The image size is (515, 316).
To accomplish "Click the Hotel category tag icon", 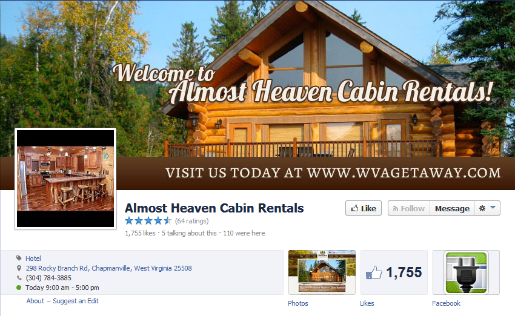I will point(19,258).
